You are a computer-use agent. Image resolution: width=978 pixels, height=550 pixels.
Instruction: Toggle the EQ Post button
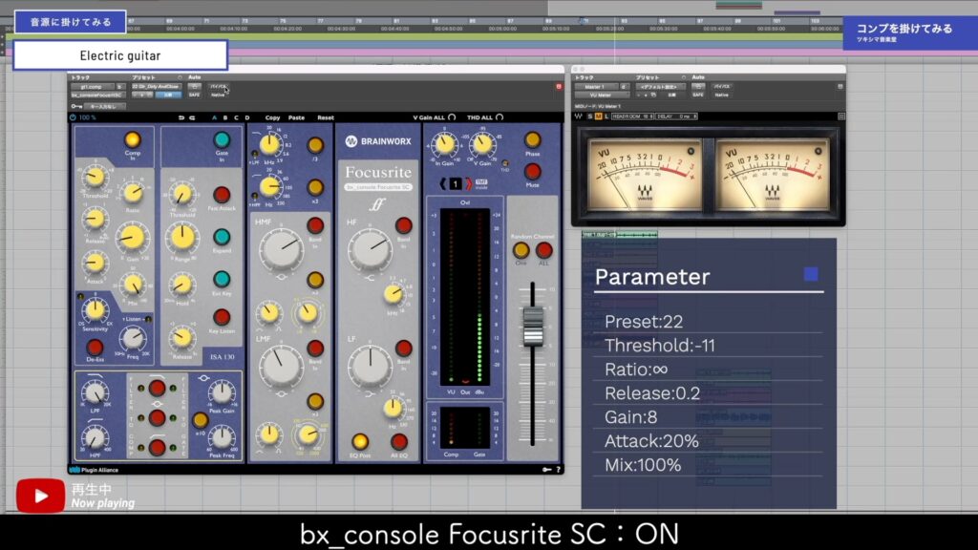[x=360, y=441]
